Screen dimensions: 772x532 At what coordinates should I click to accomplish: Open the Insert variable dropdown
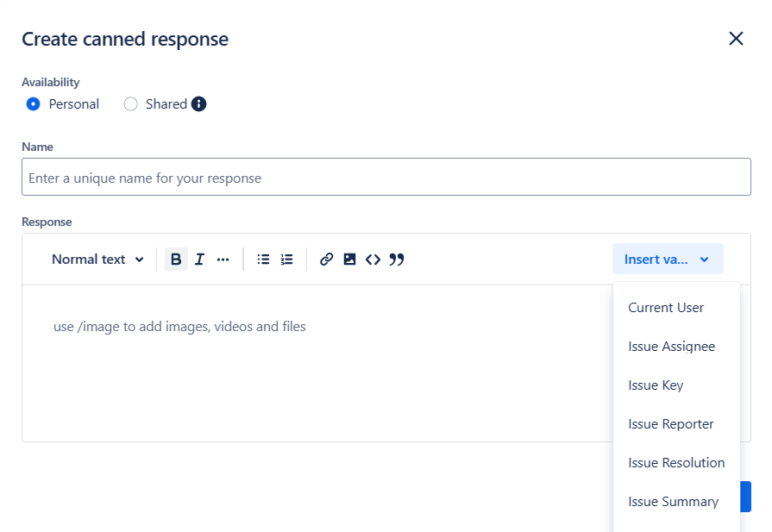point(668,259)
